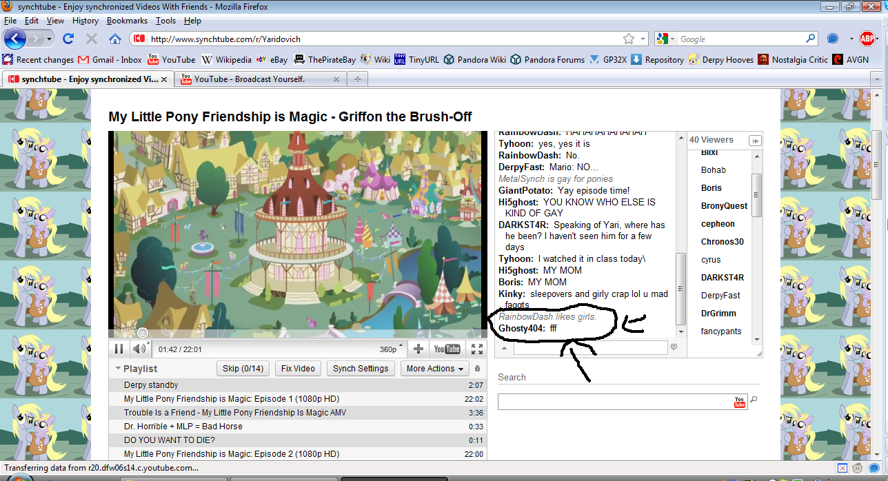Select Derpy standby in playlist
The width and height of the screenshot is (888, 481).
pos(298,385)
